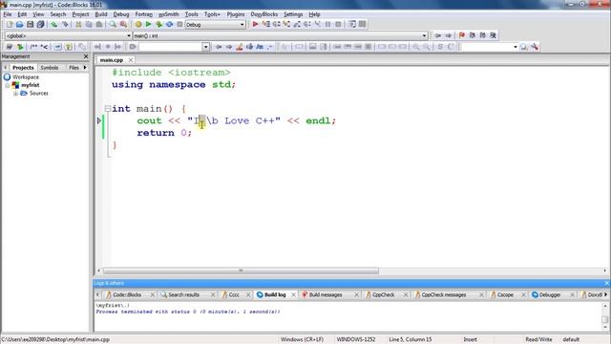Image resolution: width=611 pixels, height=344 pixels.
Task: Close the main.cpp editor tab
Action: pos(131,60)
